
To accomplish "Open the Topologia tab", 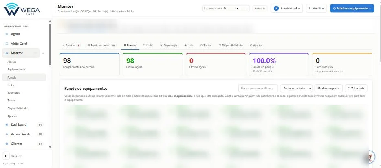I will pos(169,45).
